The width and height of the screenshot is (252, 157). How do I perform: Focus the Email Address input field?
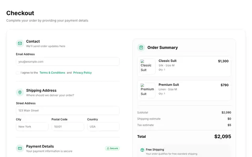pos(68,62)
